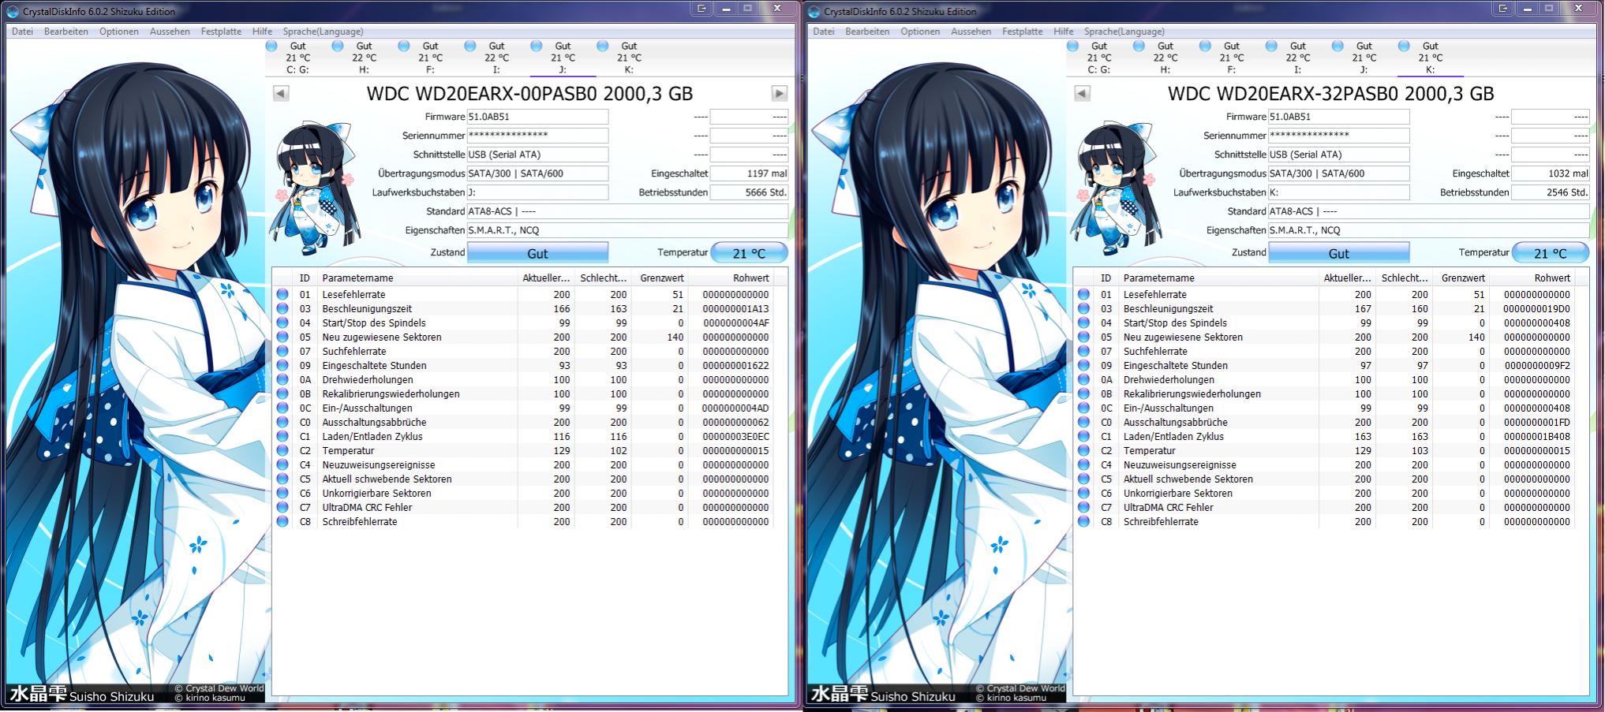Click raw value 00000003E0EC in left window

click(x=735, y=437)
